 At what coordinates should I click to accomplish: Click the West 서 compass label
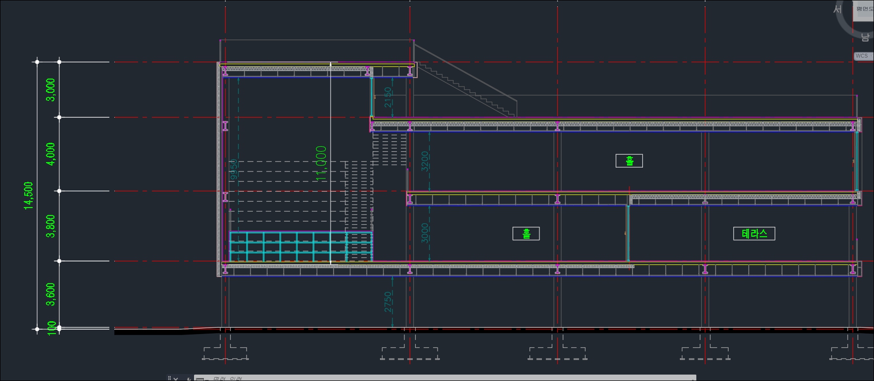[x=837, y=9]
